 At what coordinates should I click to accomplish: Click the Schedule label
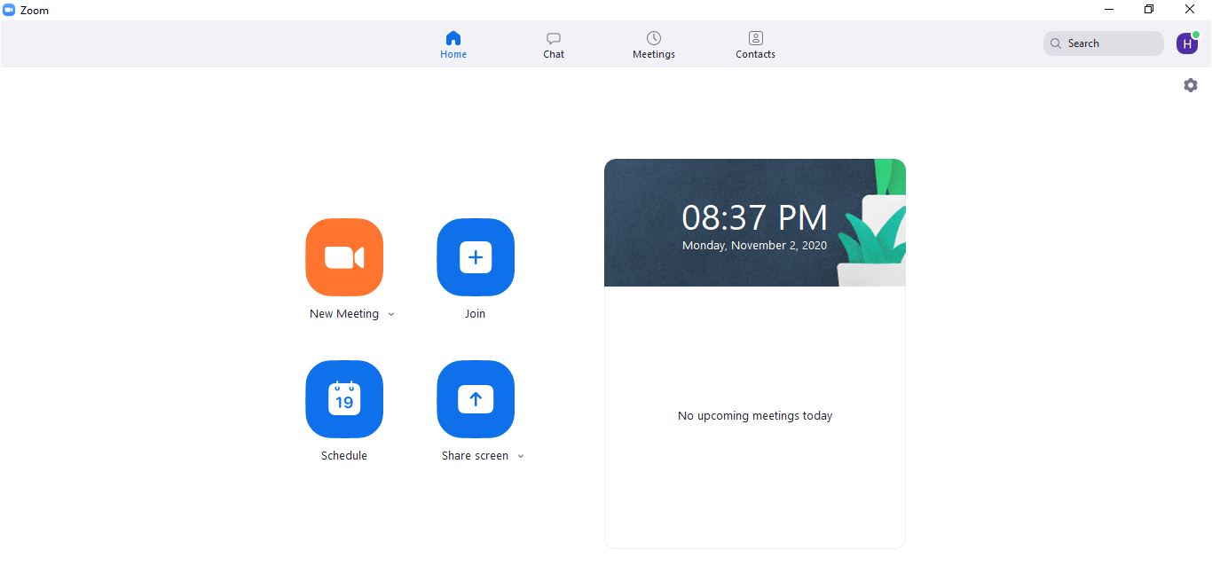344,456
